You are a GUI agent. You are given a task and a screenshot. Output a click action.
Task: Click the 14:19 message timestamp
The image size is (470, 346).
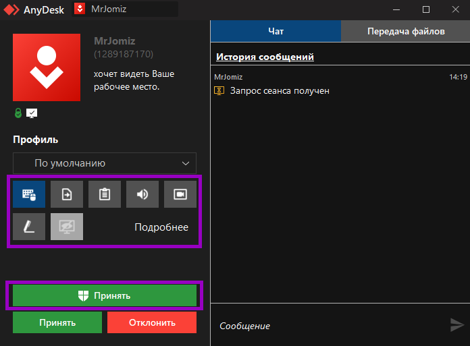pos(458,77)
